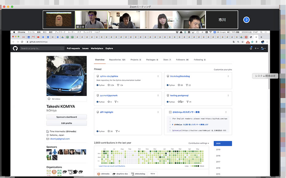Click the star count on diff-highlight
The width and height of the screenshot is (286, 178).
110,131
